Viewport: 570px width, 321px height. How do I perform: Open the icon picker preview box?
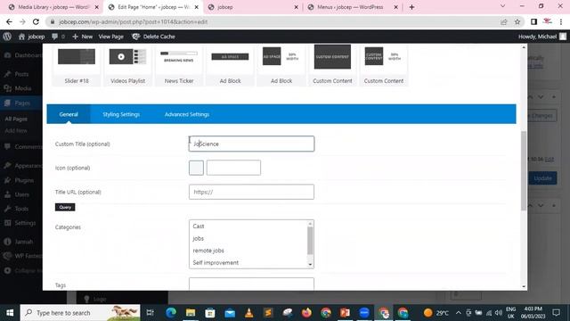196,168
